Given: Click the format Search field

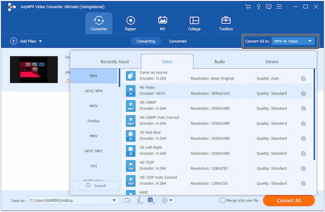Looking at the screenshot, I should 96,185.
